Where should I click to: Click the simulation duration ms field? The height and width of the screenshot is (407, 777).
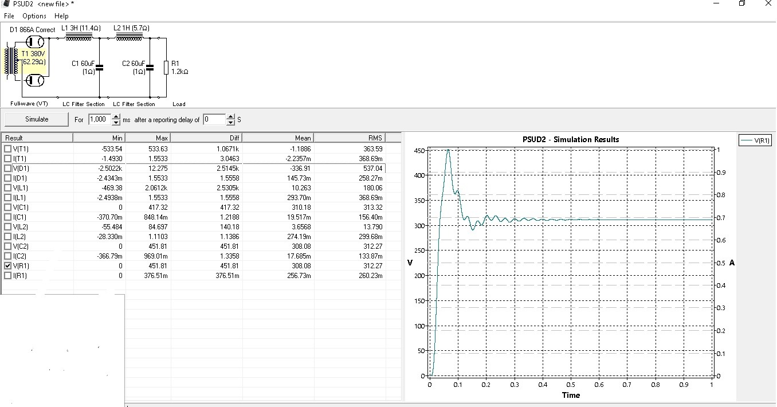(x=99, y=119)
